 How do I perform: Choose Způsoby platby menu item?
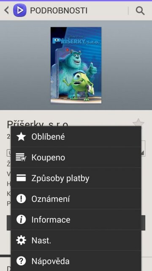click(76, 178)
